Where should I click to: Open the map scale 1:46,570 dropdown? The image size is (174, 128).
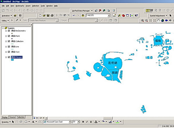tap(109, 15)
